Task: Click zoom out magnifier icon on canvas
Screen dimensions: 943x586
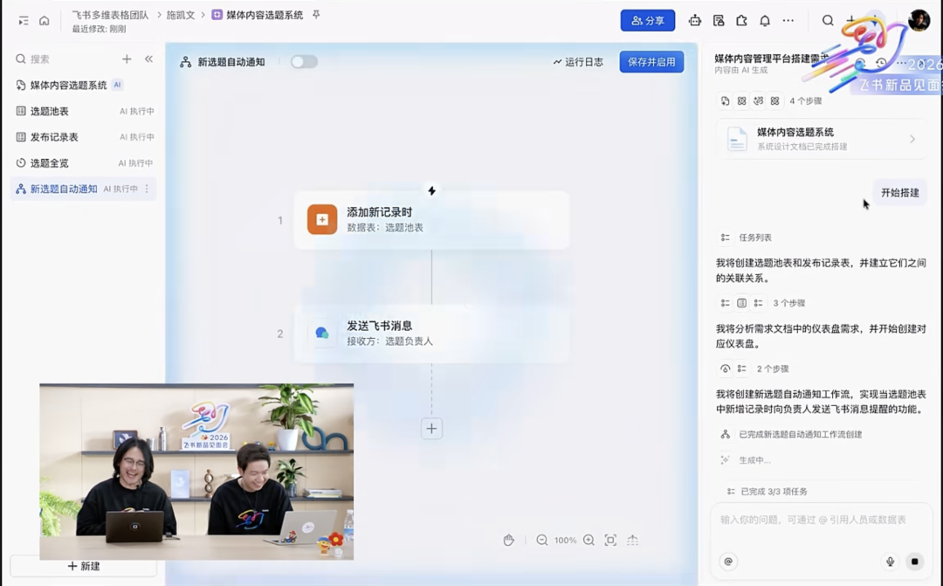Action: click(542, 541)
